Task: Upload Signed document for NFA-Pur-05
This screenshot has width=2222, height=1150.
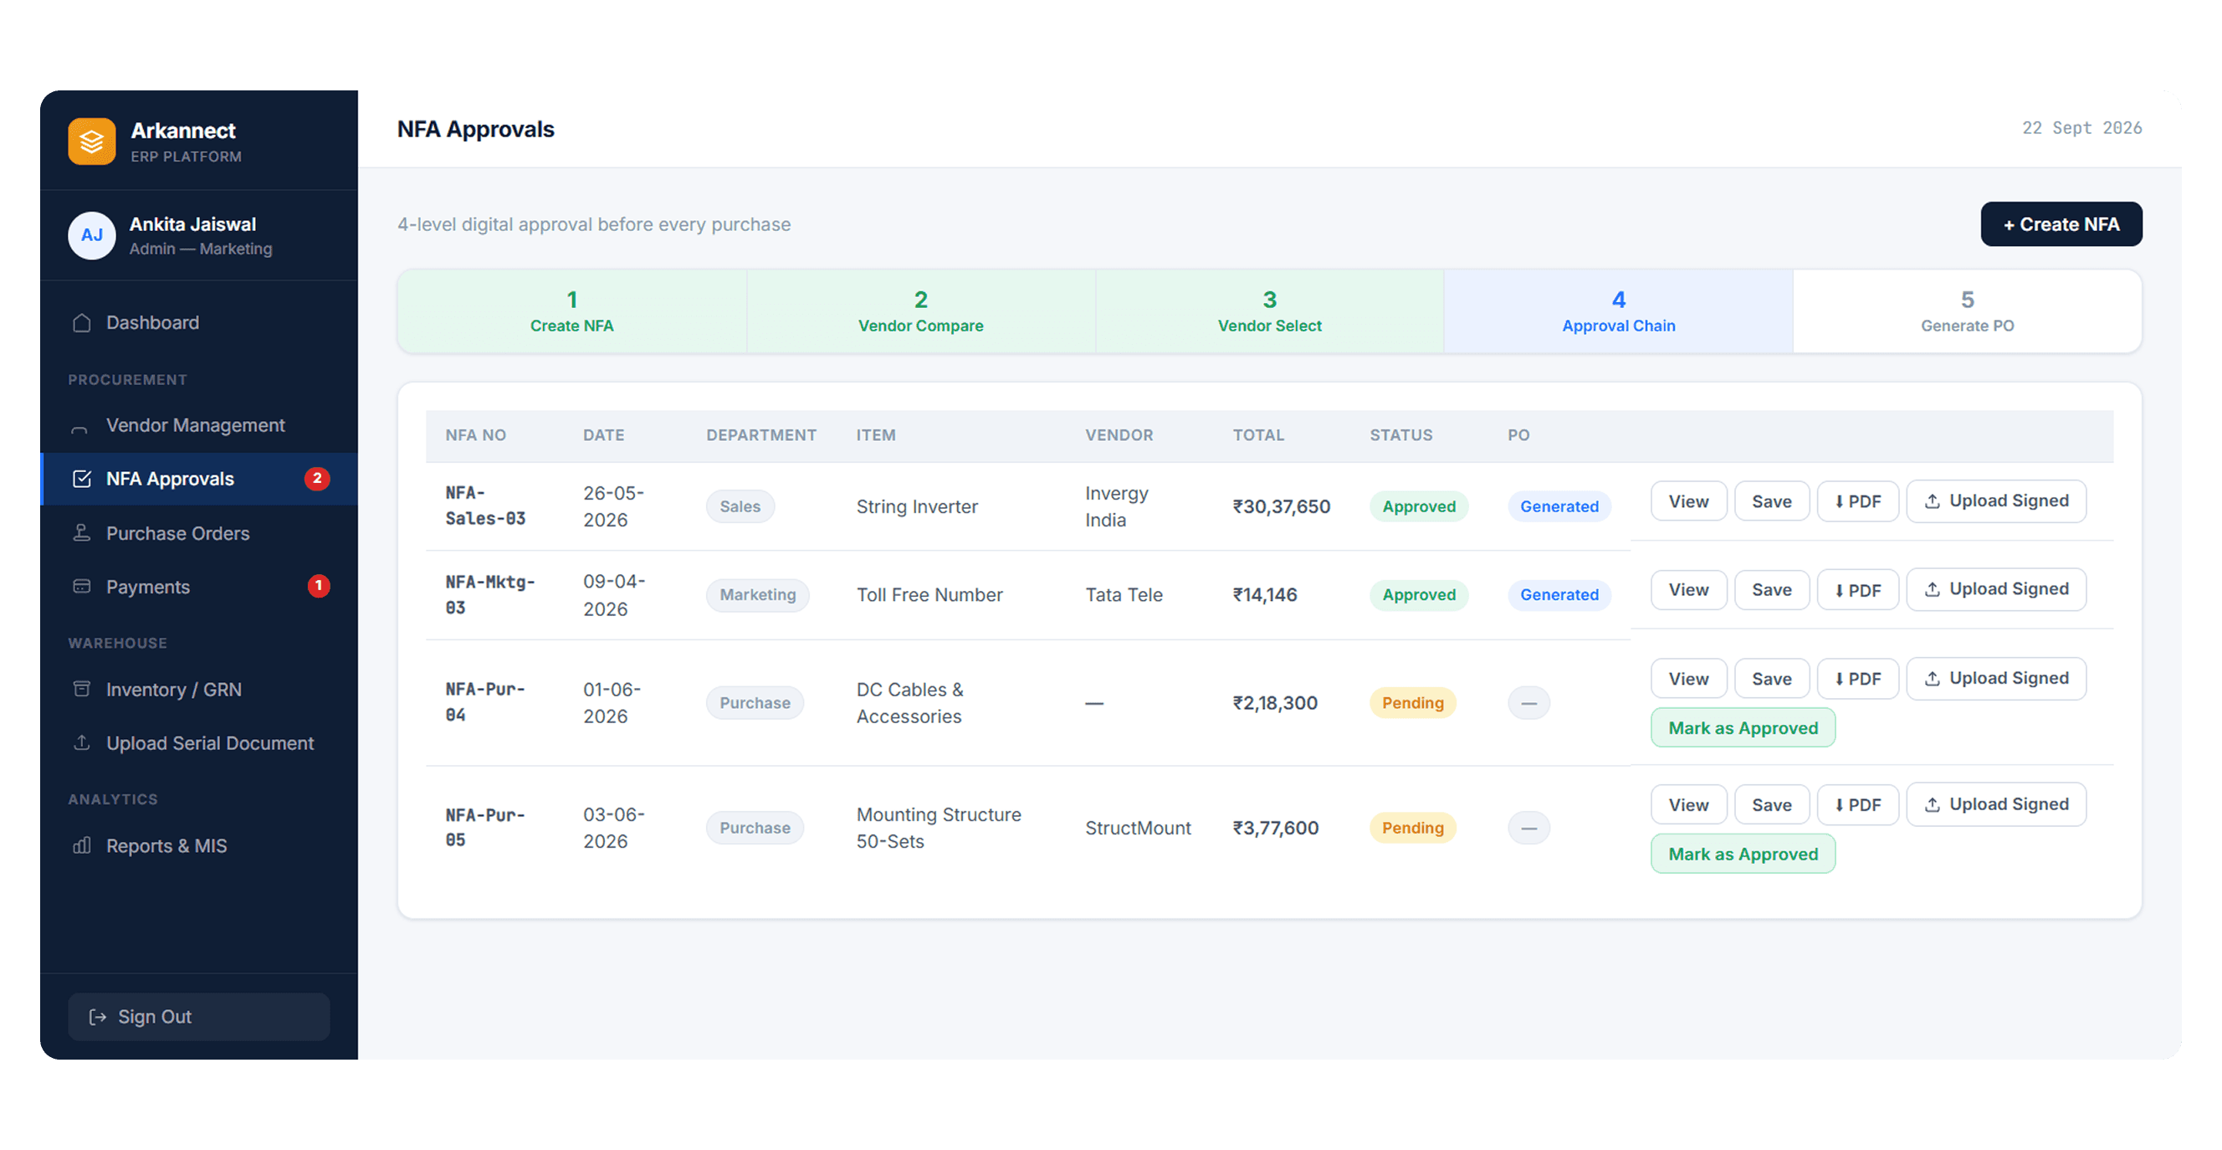Action: click(x=1995, y=805)
